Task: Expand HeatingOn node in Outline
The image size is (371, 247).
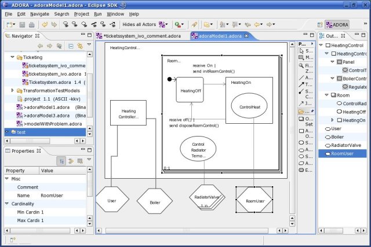Action: tap(332, 120)
